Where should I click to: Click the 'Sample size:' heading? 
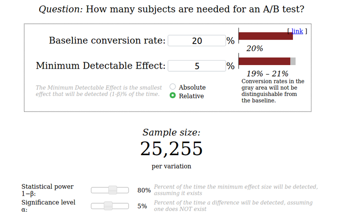coord(171,132)
